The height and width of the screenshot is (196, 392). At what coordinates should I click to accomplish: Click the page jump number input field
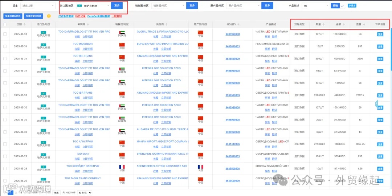click(44, 193)
